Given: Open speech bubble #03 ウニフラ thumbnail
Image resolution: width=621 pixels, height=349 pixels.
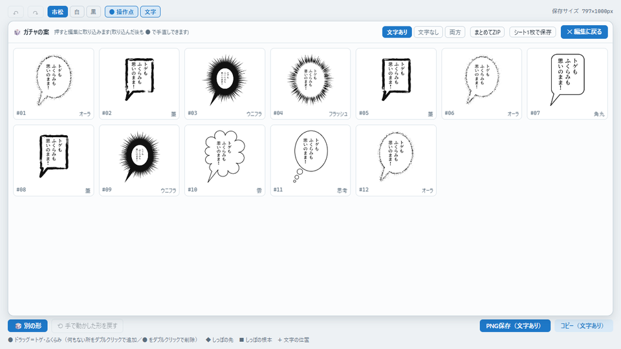Looking at the screenshot, I should coord(224,83).
